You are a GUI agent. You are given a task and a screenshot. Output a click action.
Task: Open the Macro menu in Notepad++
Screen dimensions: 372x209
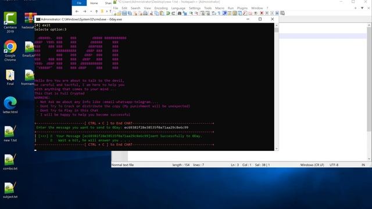[x=220, y=8]
